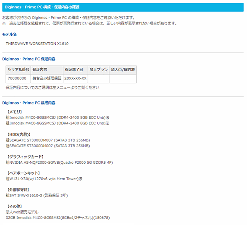Click the '※' notice about reissued repair slips

tap(90, 24)
